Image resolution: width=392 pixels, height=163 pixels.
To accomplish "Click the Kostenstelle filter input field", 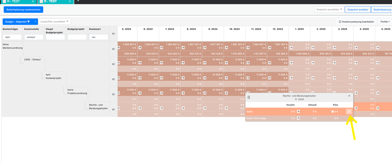I will [34, 37].
